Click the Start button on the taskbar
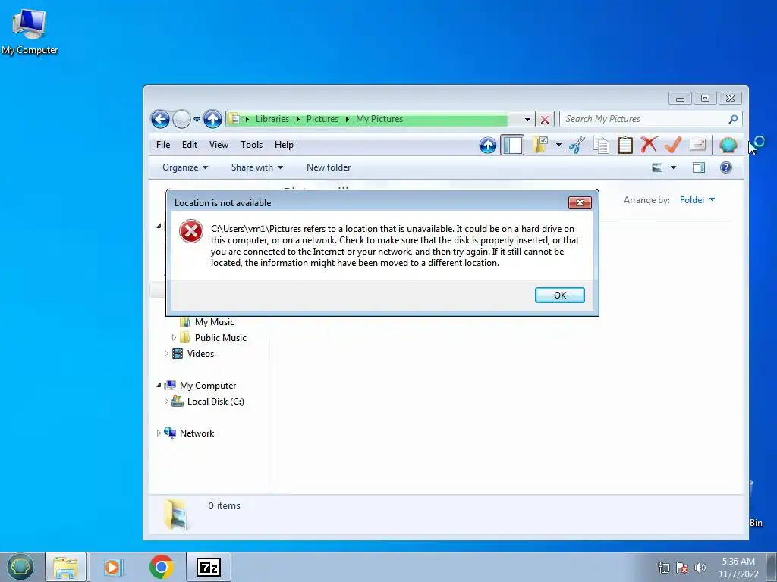777x582 pixels. tap(20, 567)
